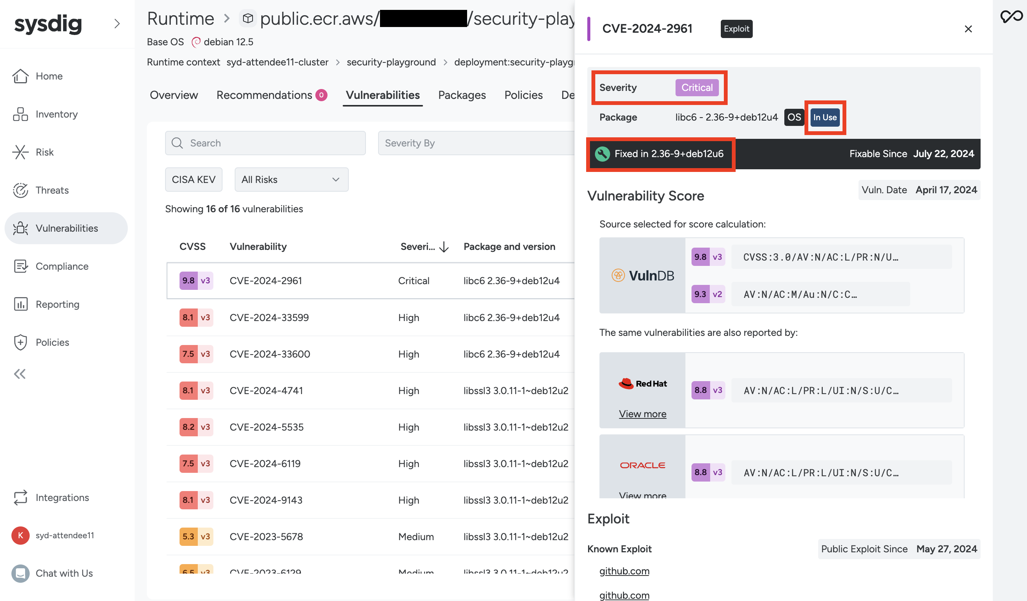Expand the menu beside sysdig logo
The height and width of the screenshot is (601, 1027).
point(117,24)
